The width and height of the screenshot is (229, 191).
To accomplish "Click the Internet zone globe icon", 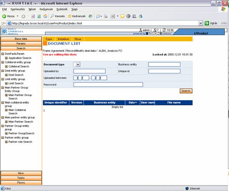I will 187,188.
